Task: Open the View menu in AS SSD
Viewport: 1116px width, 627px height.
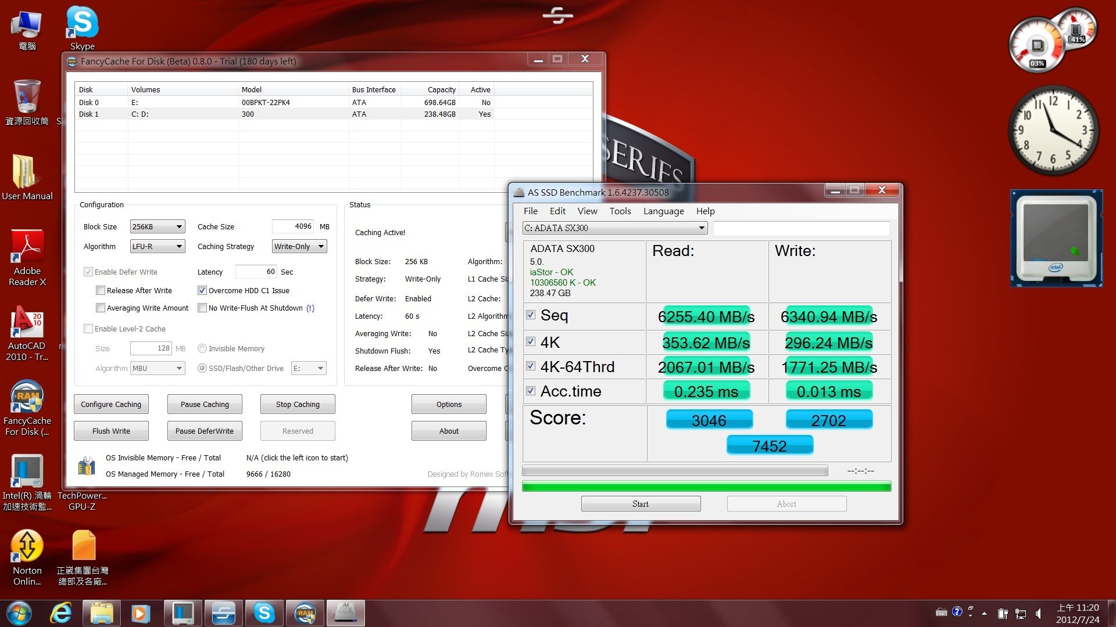Action: pos(587,211)
